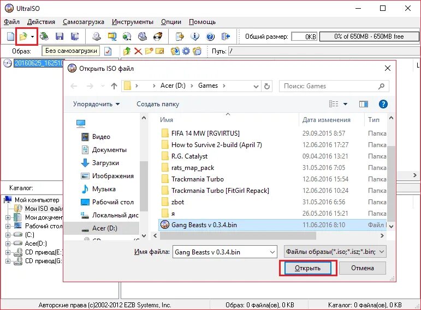Viewport: 421px width, 310px height.
Task: Click the Save floppy disk icon
Action: [60, 36]
